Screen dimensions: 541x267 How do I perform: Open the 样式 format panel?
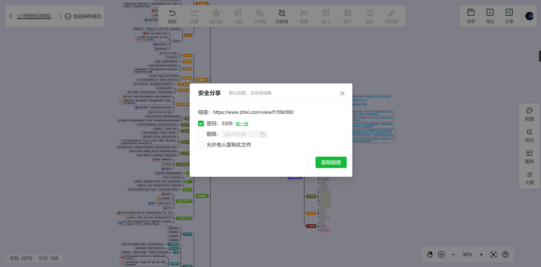pos(529,136)
